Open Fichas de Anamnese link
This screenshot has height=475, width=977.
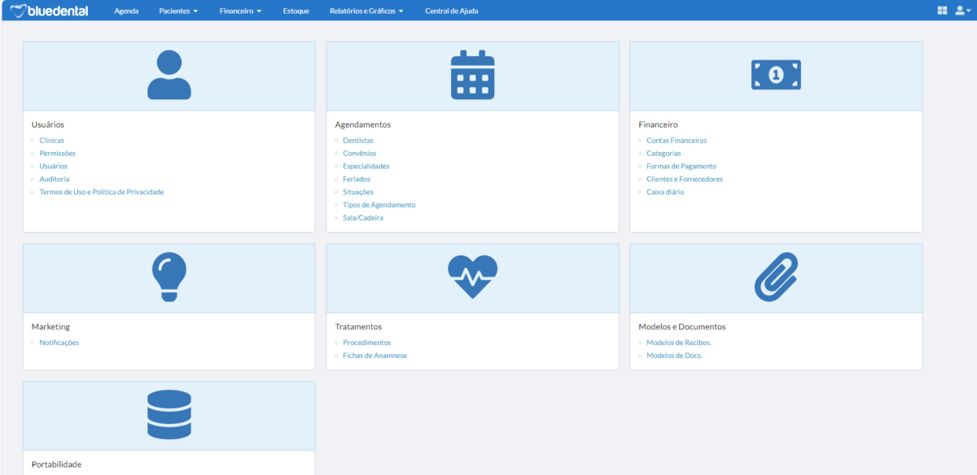point(375,355)
